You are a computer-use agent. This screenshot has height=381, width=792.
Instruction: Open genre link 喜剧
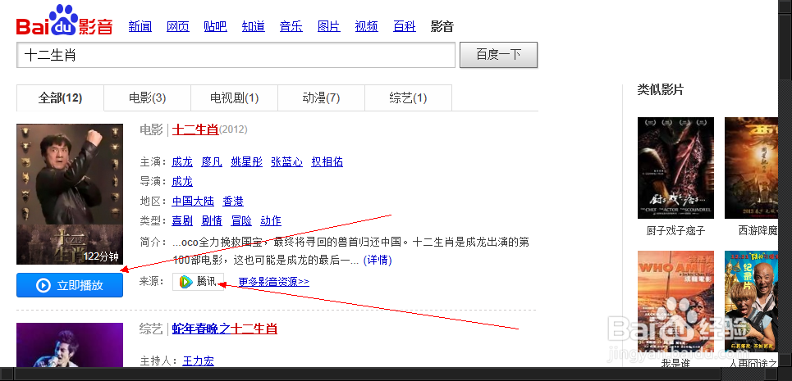[x=182, y=220]
